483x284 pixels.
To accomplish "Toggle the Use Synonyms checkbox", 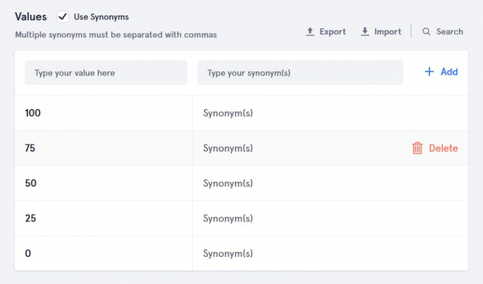I will click(63, 17).
